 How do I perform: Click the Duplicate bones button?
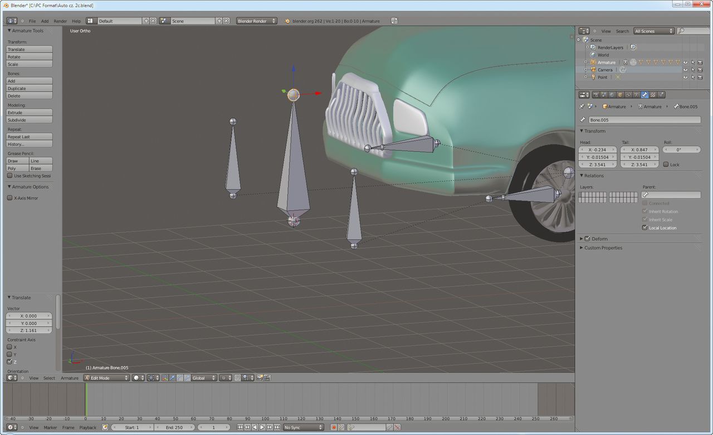click(x=29, y=88)
